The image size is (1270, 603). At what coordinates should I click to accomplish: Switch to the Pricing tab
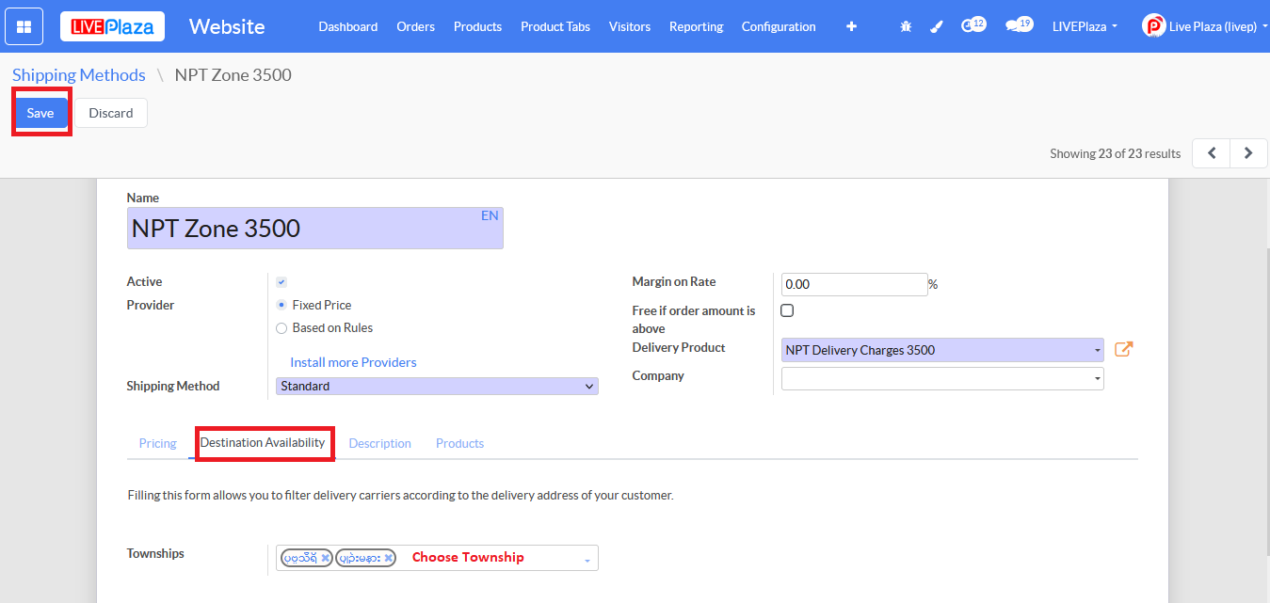(x=158, y=443)
